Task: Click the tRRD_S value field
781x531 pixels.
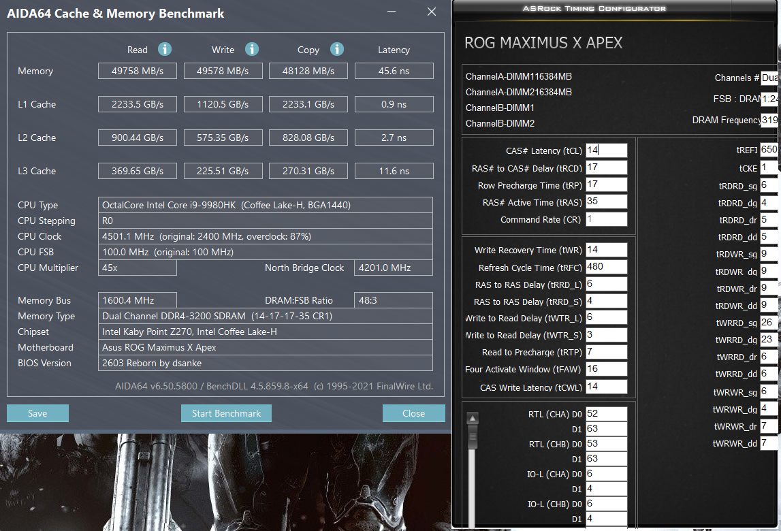Action: pyautogui.click(x=606, y=301)
